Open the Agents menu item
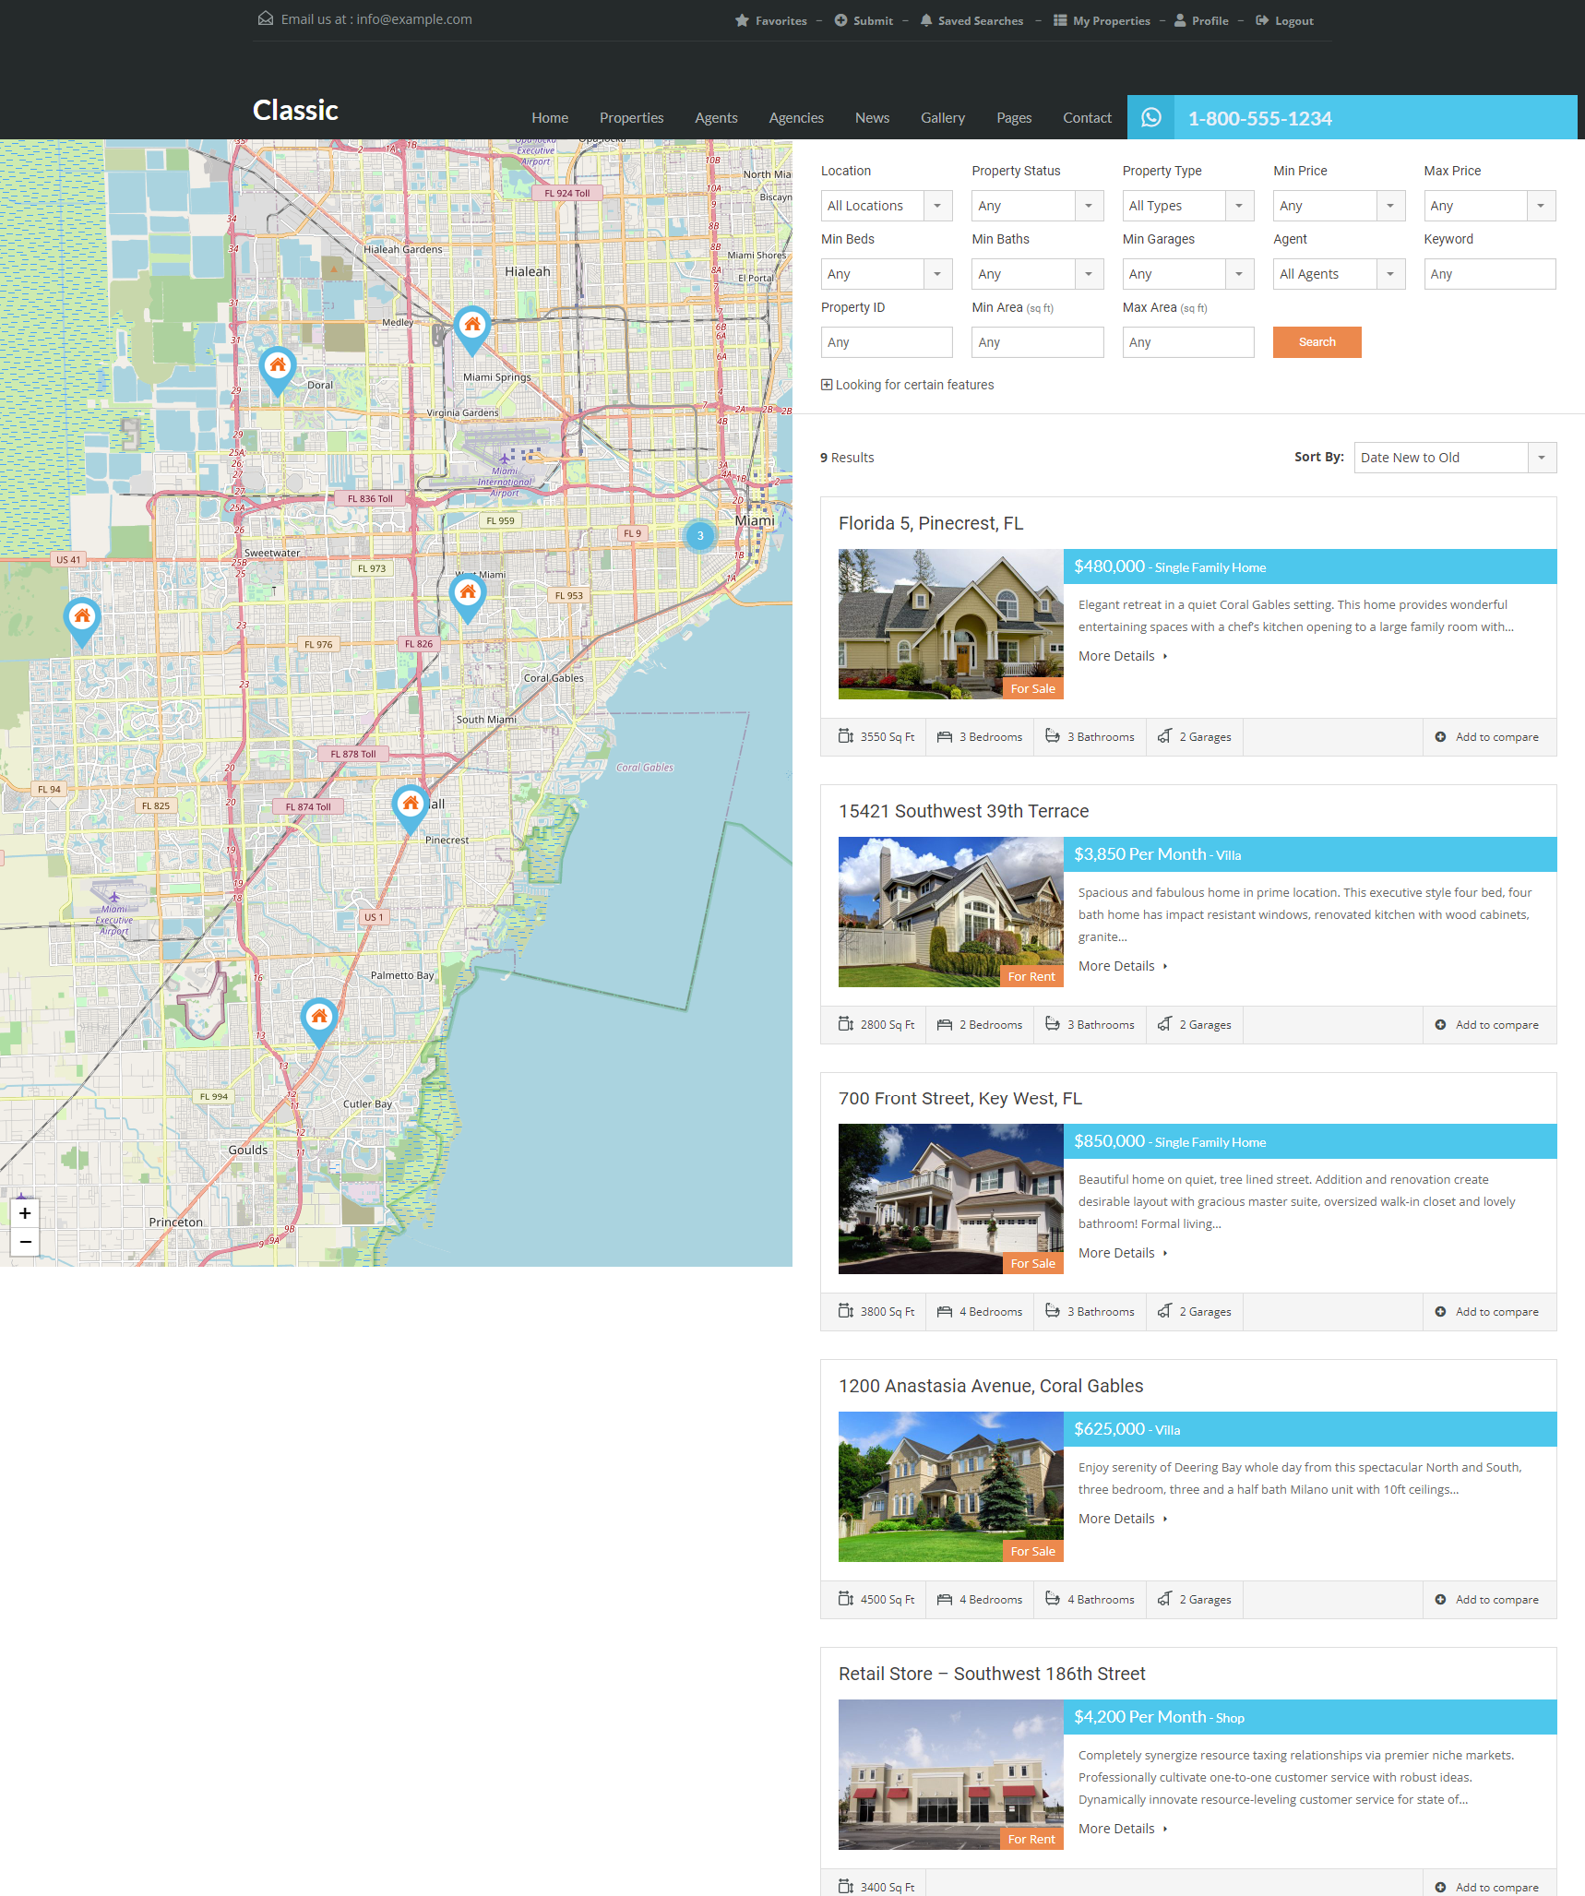The height and width of the screenshot is (1896, 1585). [x=716, y=118]
